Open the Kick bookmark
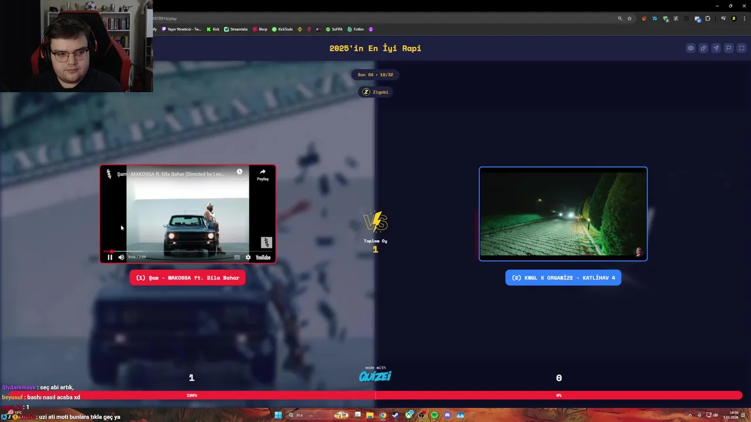 [213, 29]
